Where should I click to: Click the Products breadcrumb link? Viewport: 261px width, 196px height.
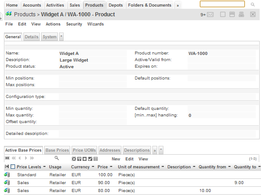coord(25,15)
